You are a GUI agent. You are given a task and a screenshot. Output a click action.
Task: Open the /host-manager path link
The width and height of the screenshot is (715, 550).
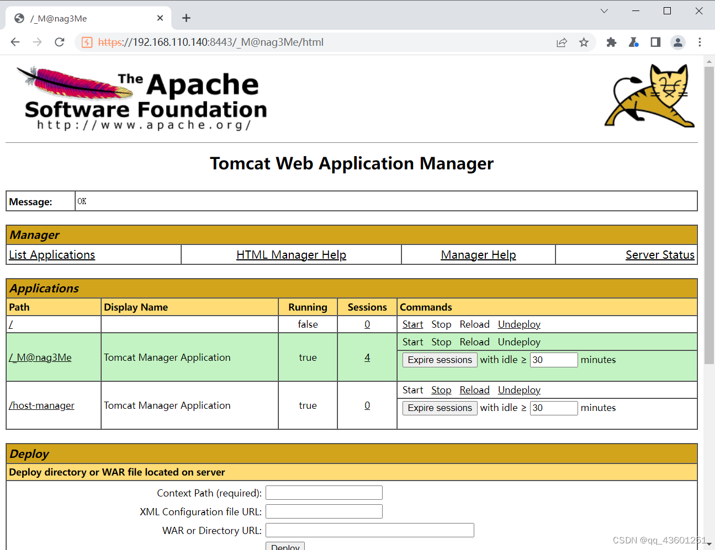click(x=41, y=405)
